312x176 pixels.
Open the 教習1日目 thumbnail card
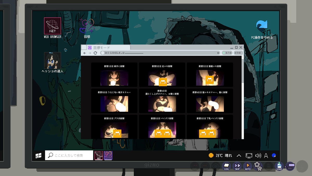pos(114,75)
